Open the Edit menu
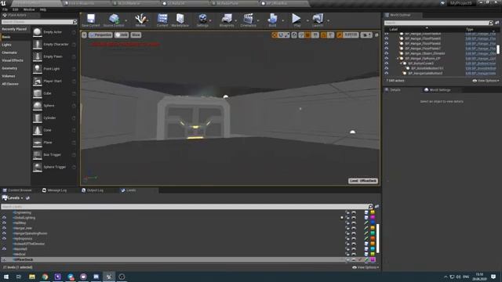Screen dimensions: 502x282 [x=15, y=9]
